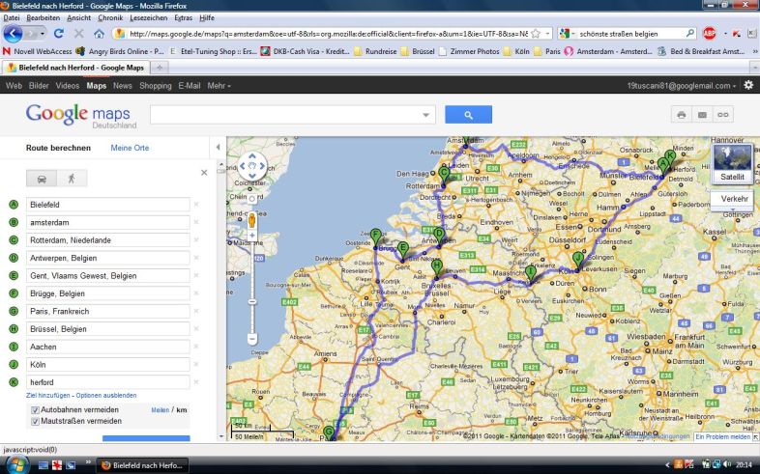Select the car driving mode icon
This screenshot has width=760, height=474.
43,179
